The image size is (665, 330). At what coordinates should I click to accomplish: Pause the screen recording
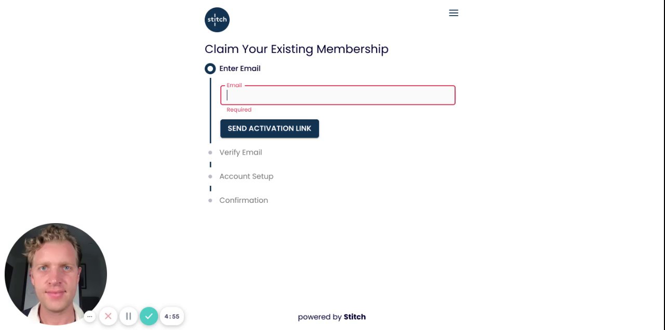tap(128, 316)
